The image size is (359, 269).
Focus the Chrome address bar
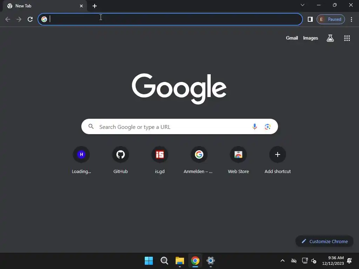pyautogui.click(x=170, y=19)
